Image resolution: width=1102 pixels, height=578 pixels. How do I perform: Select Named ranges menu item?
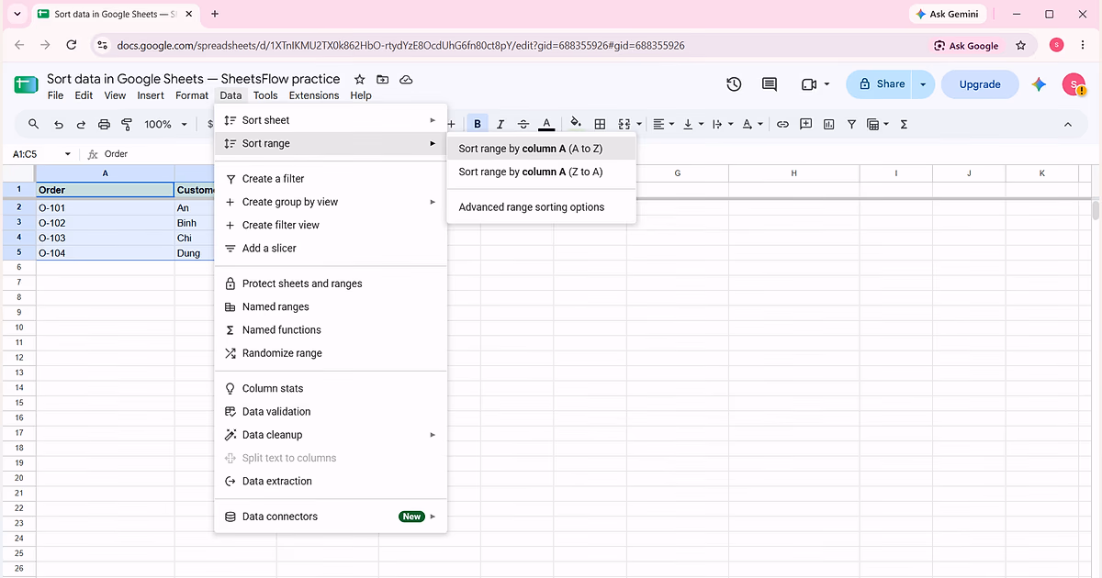(x=331, y=307)
